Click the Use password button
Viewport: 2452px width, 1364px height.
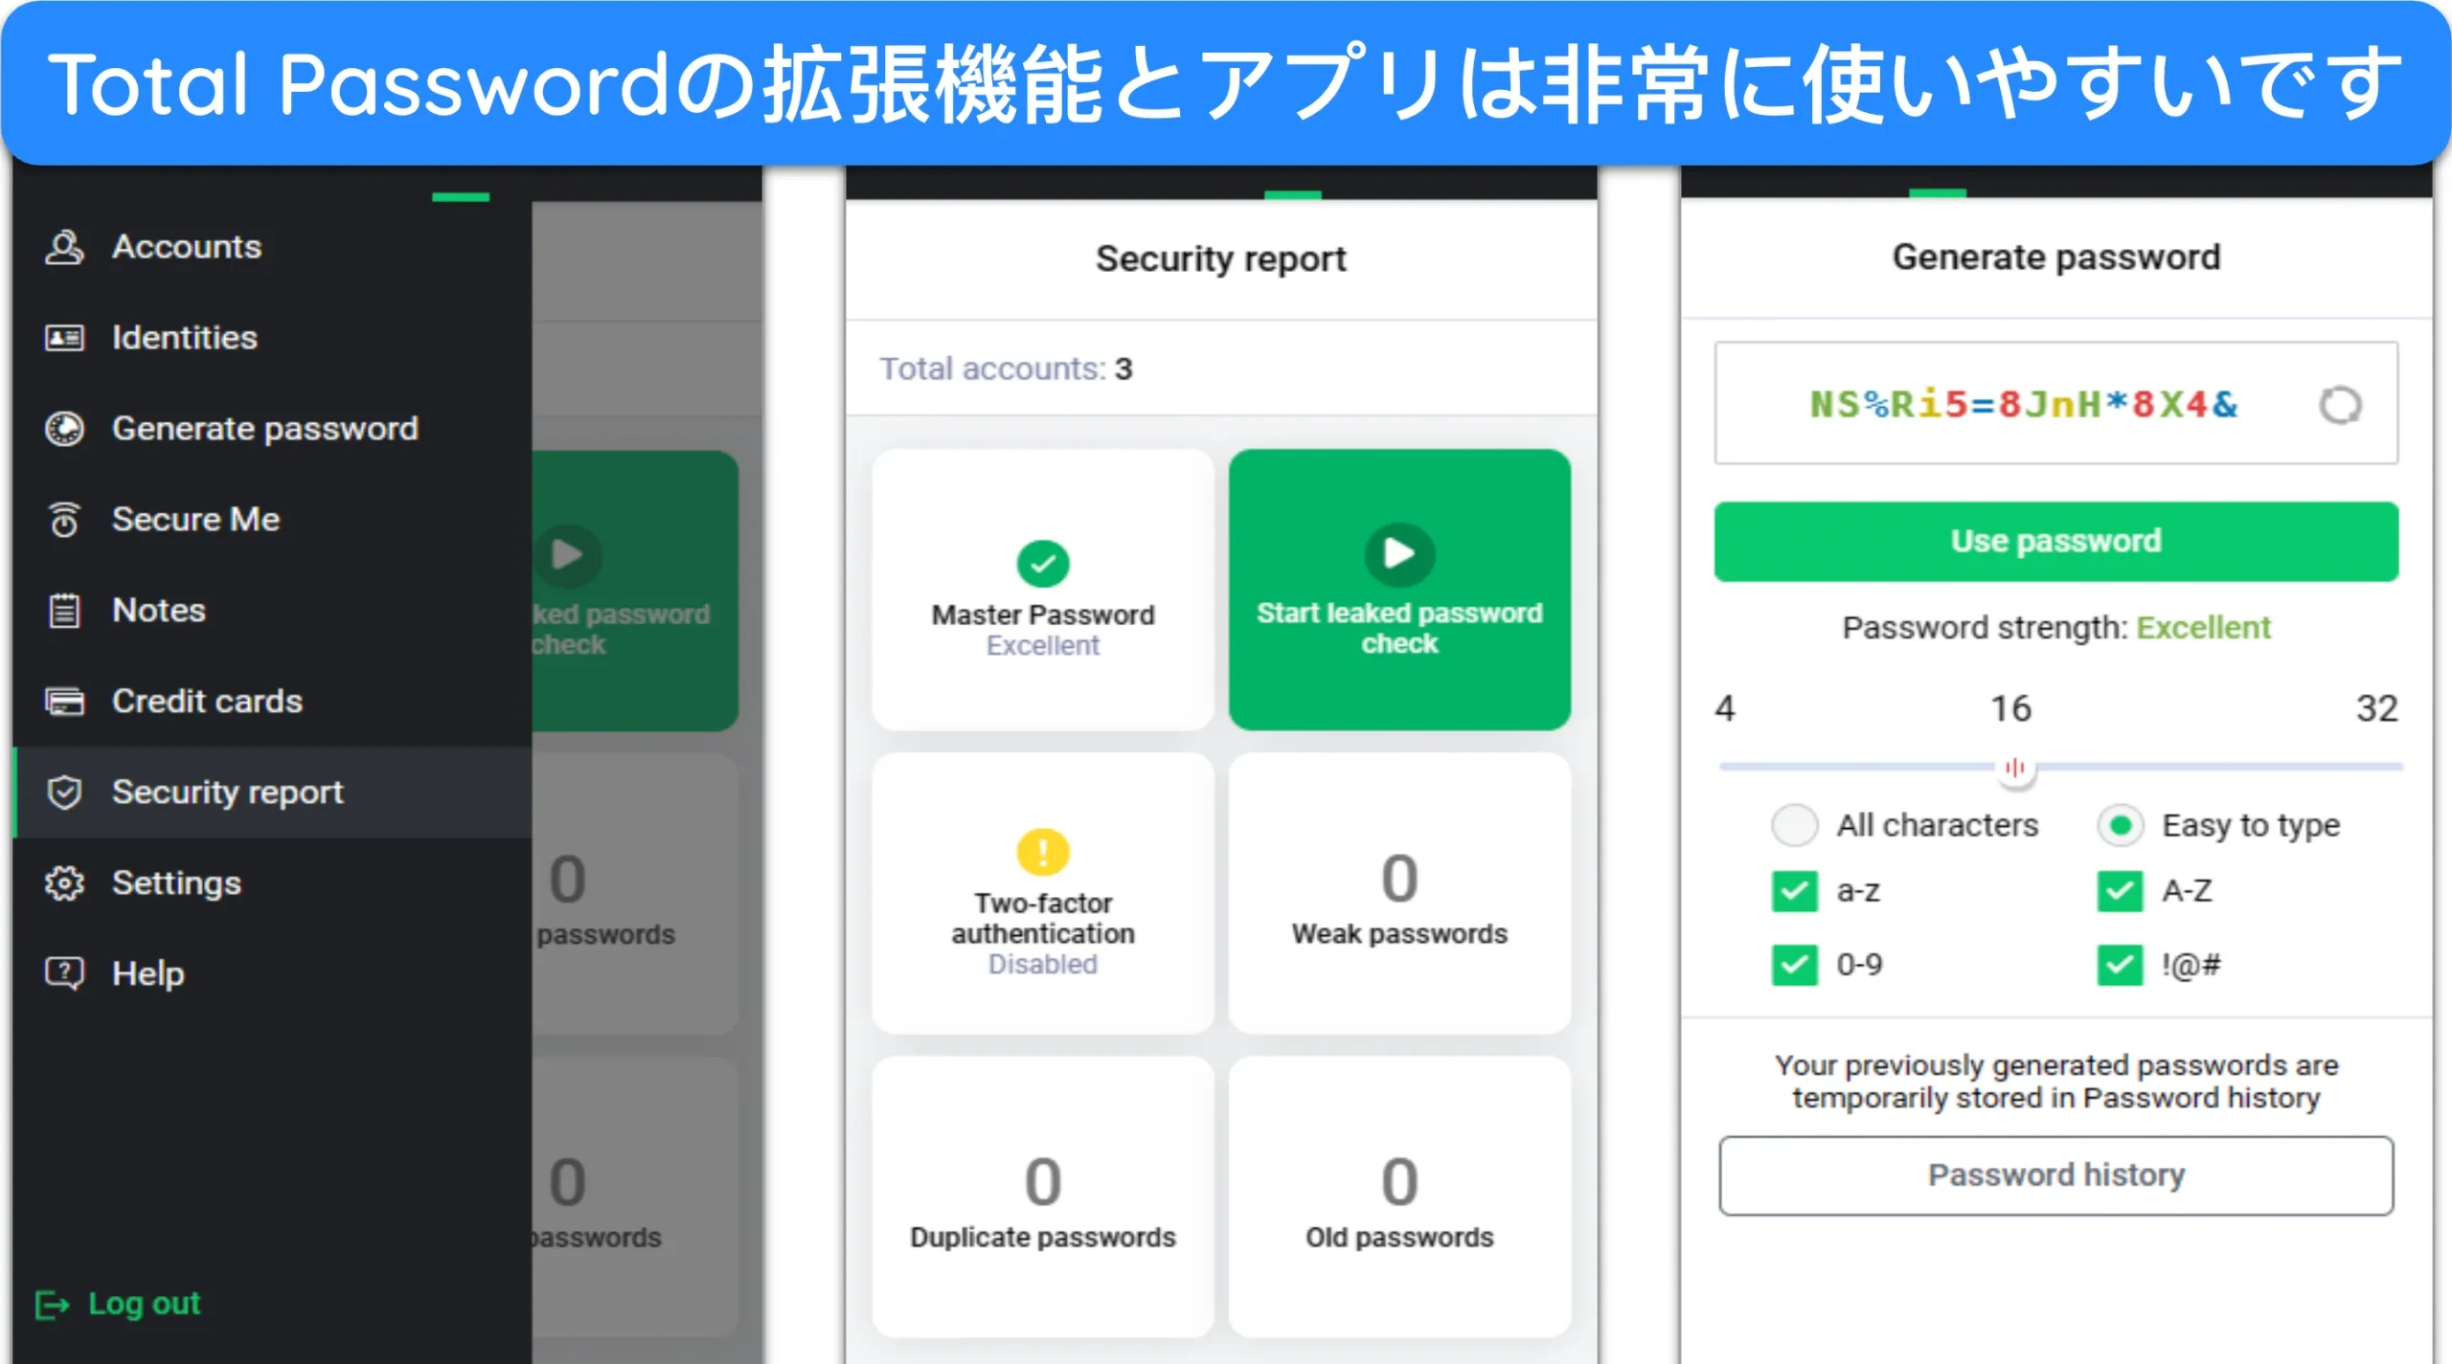coord(2055,541)
